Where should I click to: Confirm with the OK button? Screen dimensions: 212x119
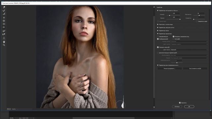pyautogui.click(x=189, y=106)
